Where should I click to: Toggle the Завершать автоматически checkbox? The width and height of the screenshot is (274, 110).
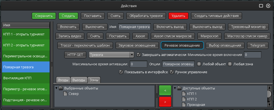point(139,55)
